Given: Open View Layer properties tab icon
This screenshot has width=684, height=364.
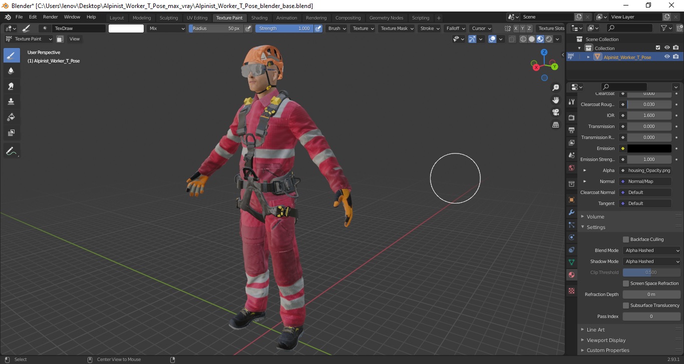Looking at the screenshot, I should click(x=571, y=142).
